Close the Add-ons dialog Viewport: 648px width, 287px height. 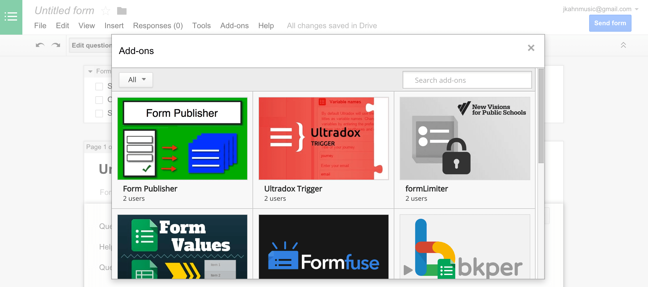(x=531, y=48)
